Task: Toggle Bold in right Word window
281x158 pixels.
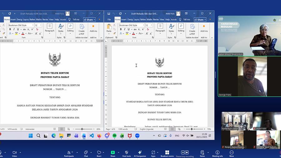Action: [121, 29]
